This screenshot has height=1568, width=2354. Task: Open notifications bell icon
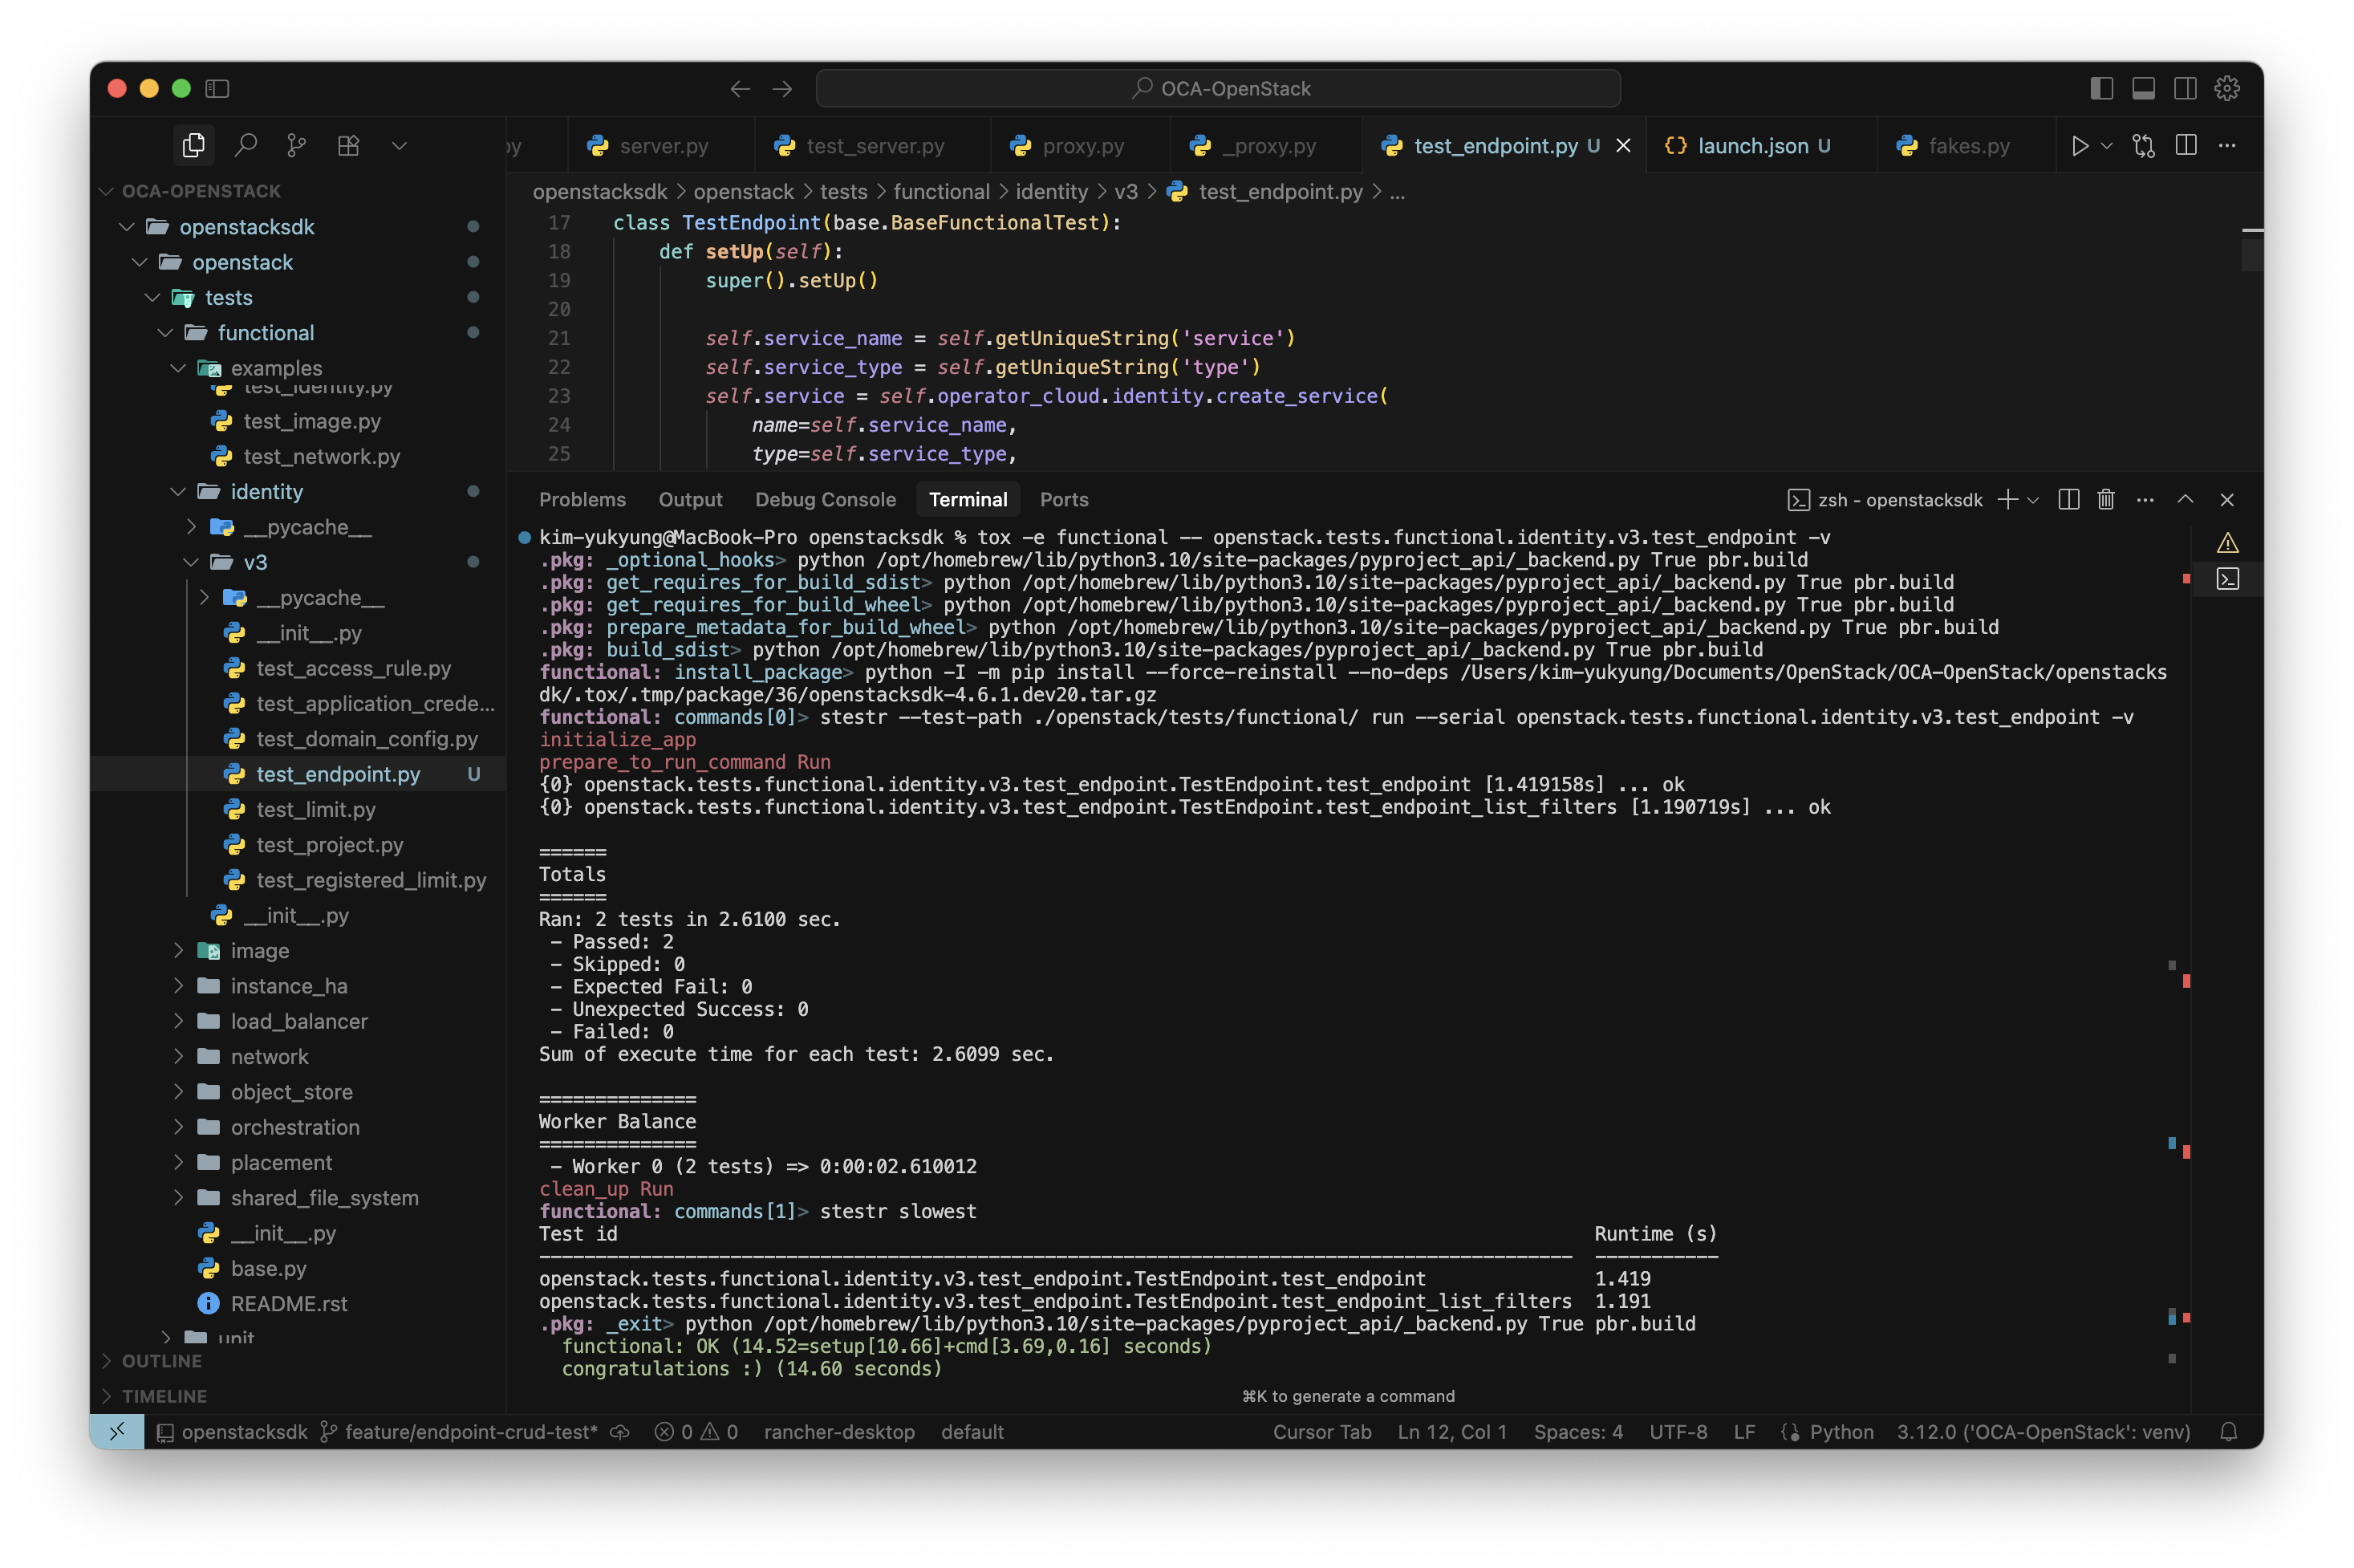pos(2227,1431)
